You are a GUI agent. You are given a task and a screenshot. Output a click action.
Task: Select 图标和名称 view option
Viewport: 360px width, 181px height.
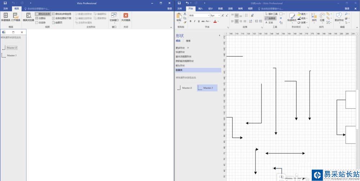click(x=43, y=14)
